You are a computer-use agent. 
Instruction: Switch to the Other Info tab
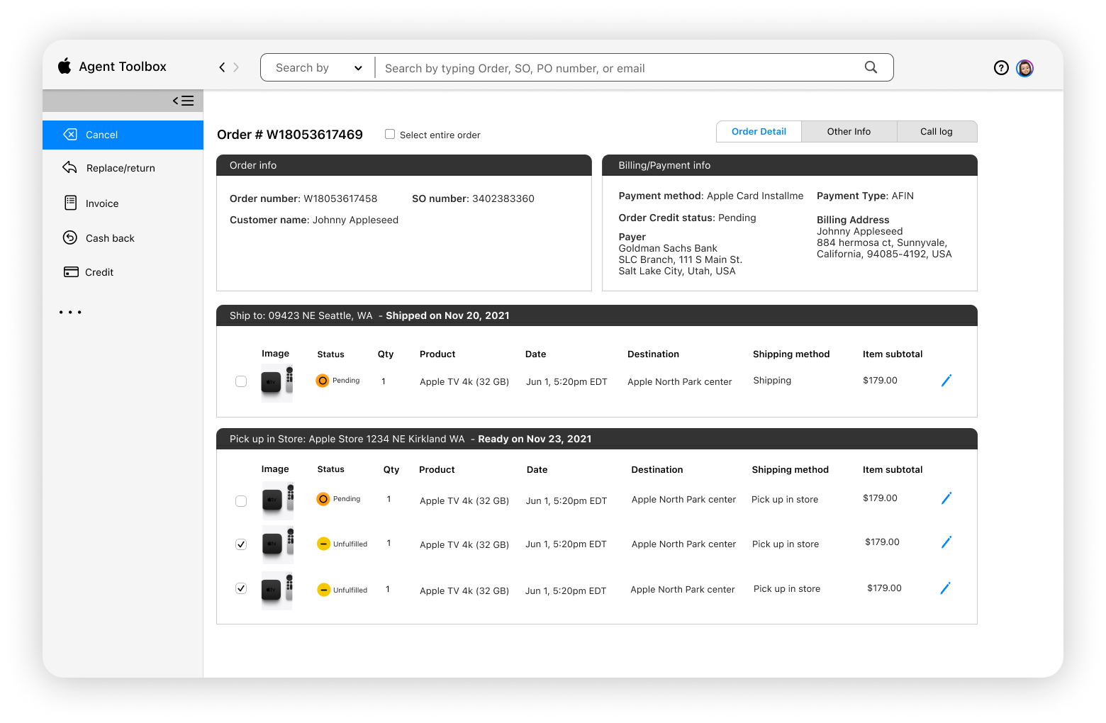tap(848, 131)
